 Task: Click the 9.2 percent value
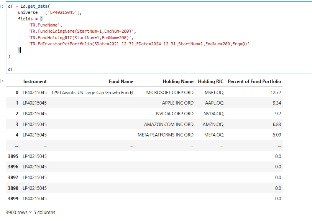click(278, 114)
